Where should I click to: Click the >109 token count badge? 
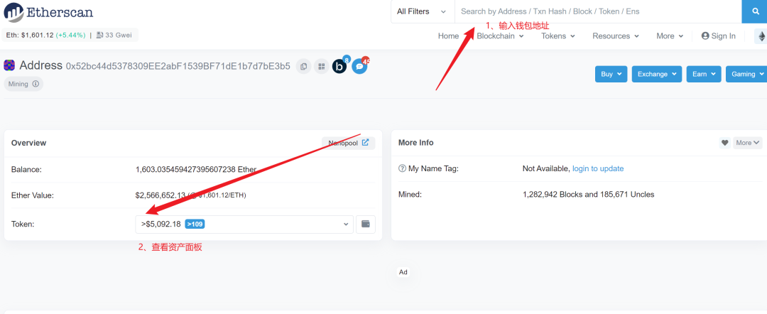coord(195,224)
